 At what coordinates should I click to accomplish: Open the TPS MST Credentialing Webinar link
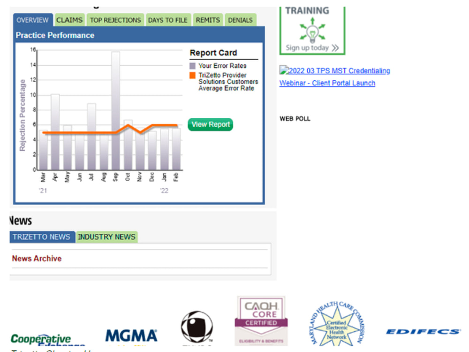[x=335, y=77]
